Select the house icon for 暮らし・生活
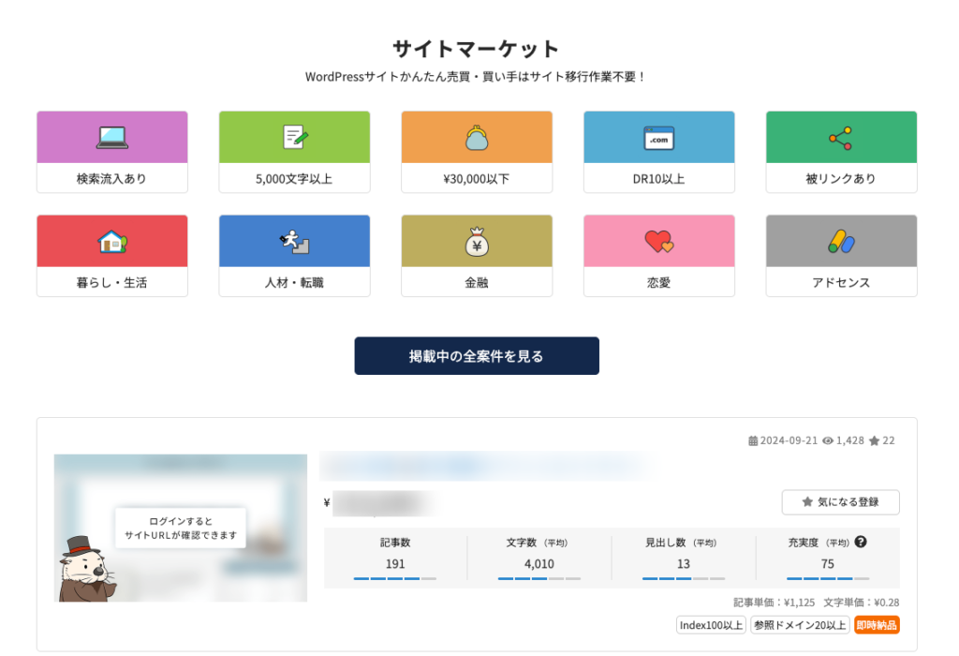959x656 pixels. pos(111,242)
